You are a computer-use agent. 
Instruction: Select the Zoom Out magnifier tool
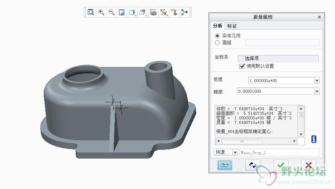point(111,12)
